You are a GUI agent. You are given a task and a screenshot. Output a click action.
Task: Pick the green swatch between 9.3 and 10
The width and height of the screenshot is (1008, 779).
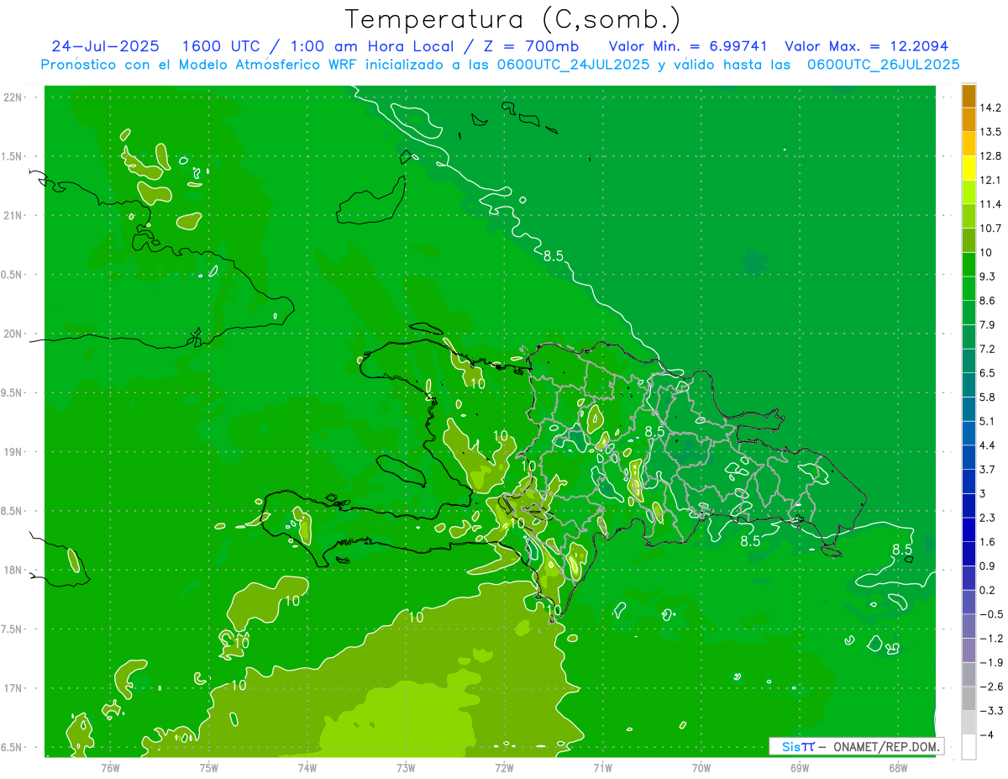point(969,264)
